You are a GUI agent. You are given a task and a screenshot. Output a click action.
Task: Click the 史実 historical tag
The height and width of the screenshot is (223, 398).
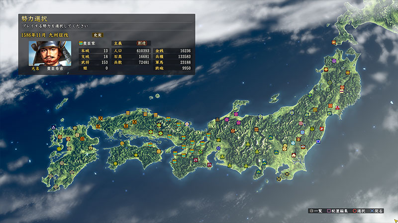[97, 35]
